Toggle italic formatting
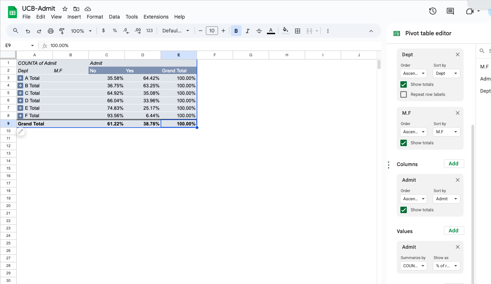The height and width of the screenshot is (284, 491). [x=247, y=31]
